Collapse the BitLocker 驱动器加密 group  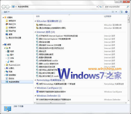(35, 21)
